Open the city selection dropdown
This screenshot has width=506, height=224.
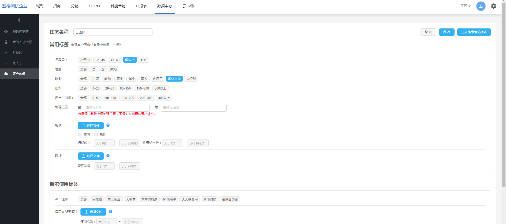click(193, 108)
